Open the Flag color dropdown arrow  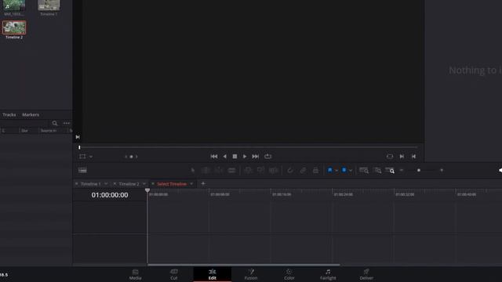click(336, 171)
